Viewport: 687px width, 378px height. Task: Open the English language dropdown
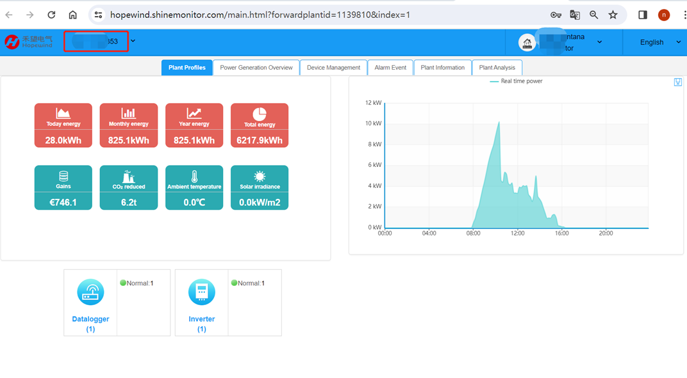660,42
